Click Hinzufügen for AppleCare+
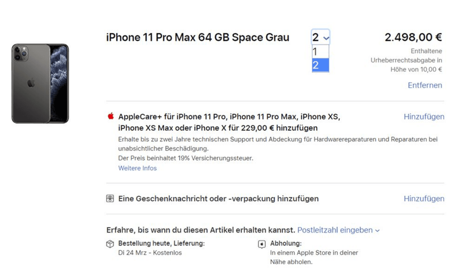 [x=424, y=116]
